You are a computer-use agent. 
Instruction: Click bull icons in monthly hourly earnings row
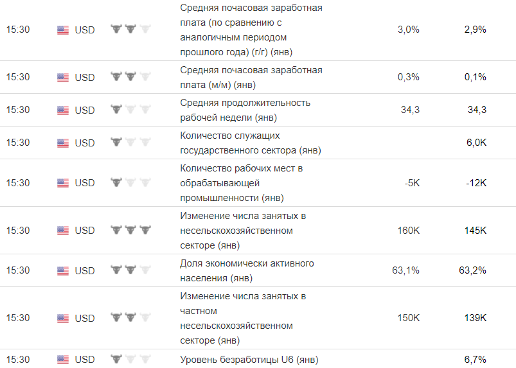pyautogui.click(x=130, y=76)
